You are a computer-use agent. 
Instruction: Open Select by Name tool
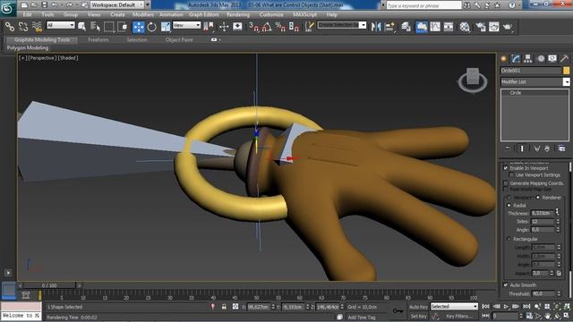tap(96, 27)
